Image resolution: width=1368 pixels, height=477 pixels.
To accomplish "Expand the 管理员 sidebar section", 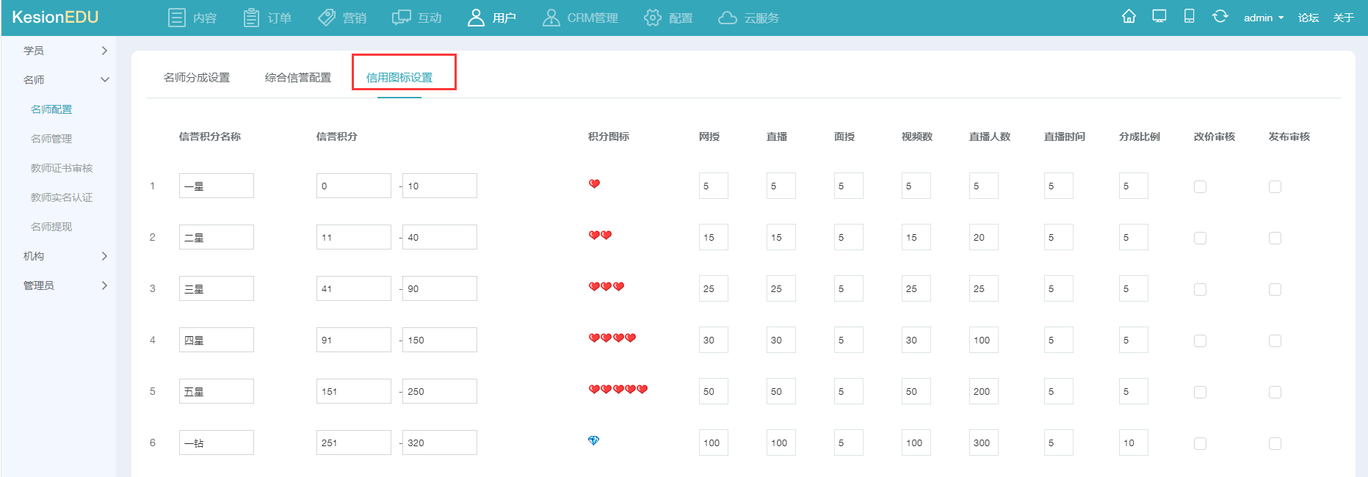I will [x=65, y=285].
